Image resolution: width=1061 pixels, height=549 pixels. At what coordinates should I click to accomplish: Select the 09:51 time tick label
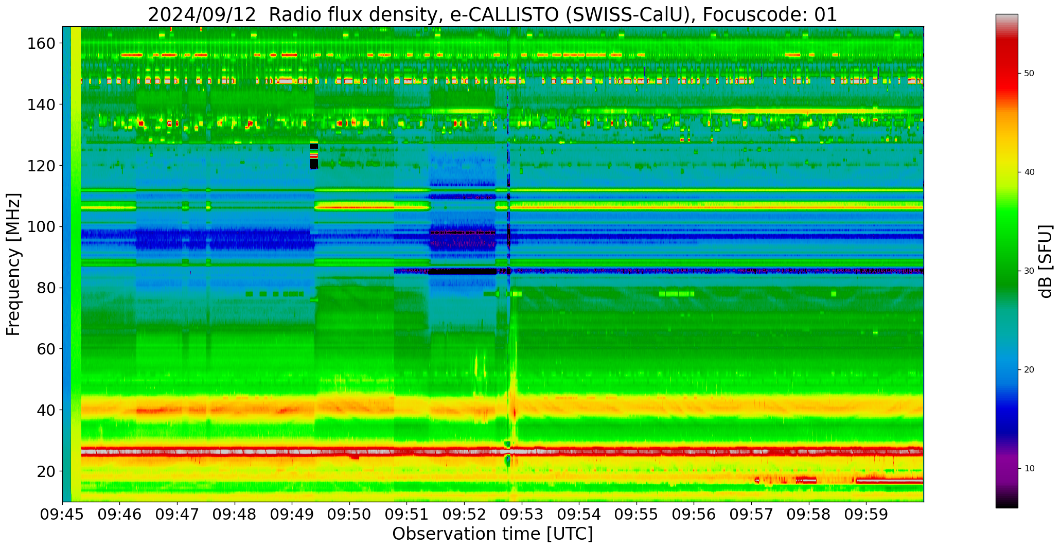click(407, 515)
